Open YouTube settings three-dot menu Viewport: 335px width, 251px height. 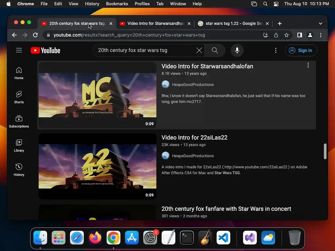click(x=276, y=50)
